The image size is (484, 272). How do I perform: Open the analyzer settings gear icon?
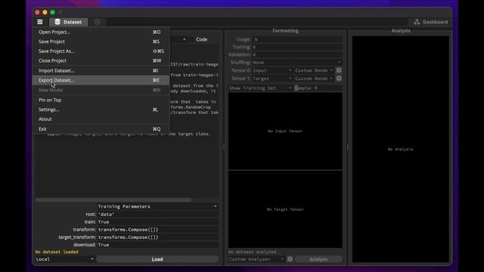290,259
